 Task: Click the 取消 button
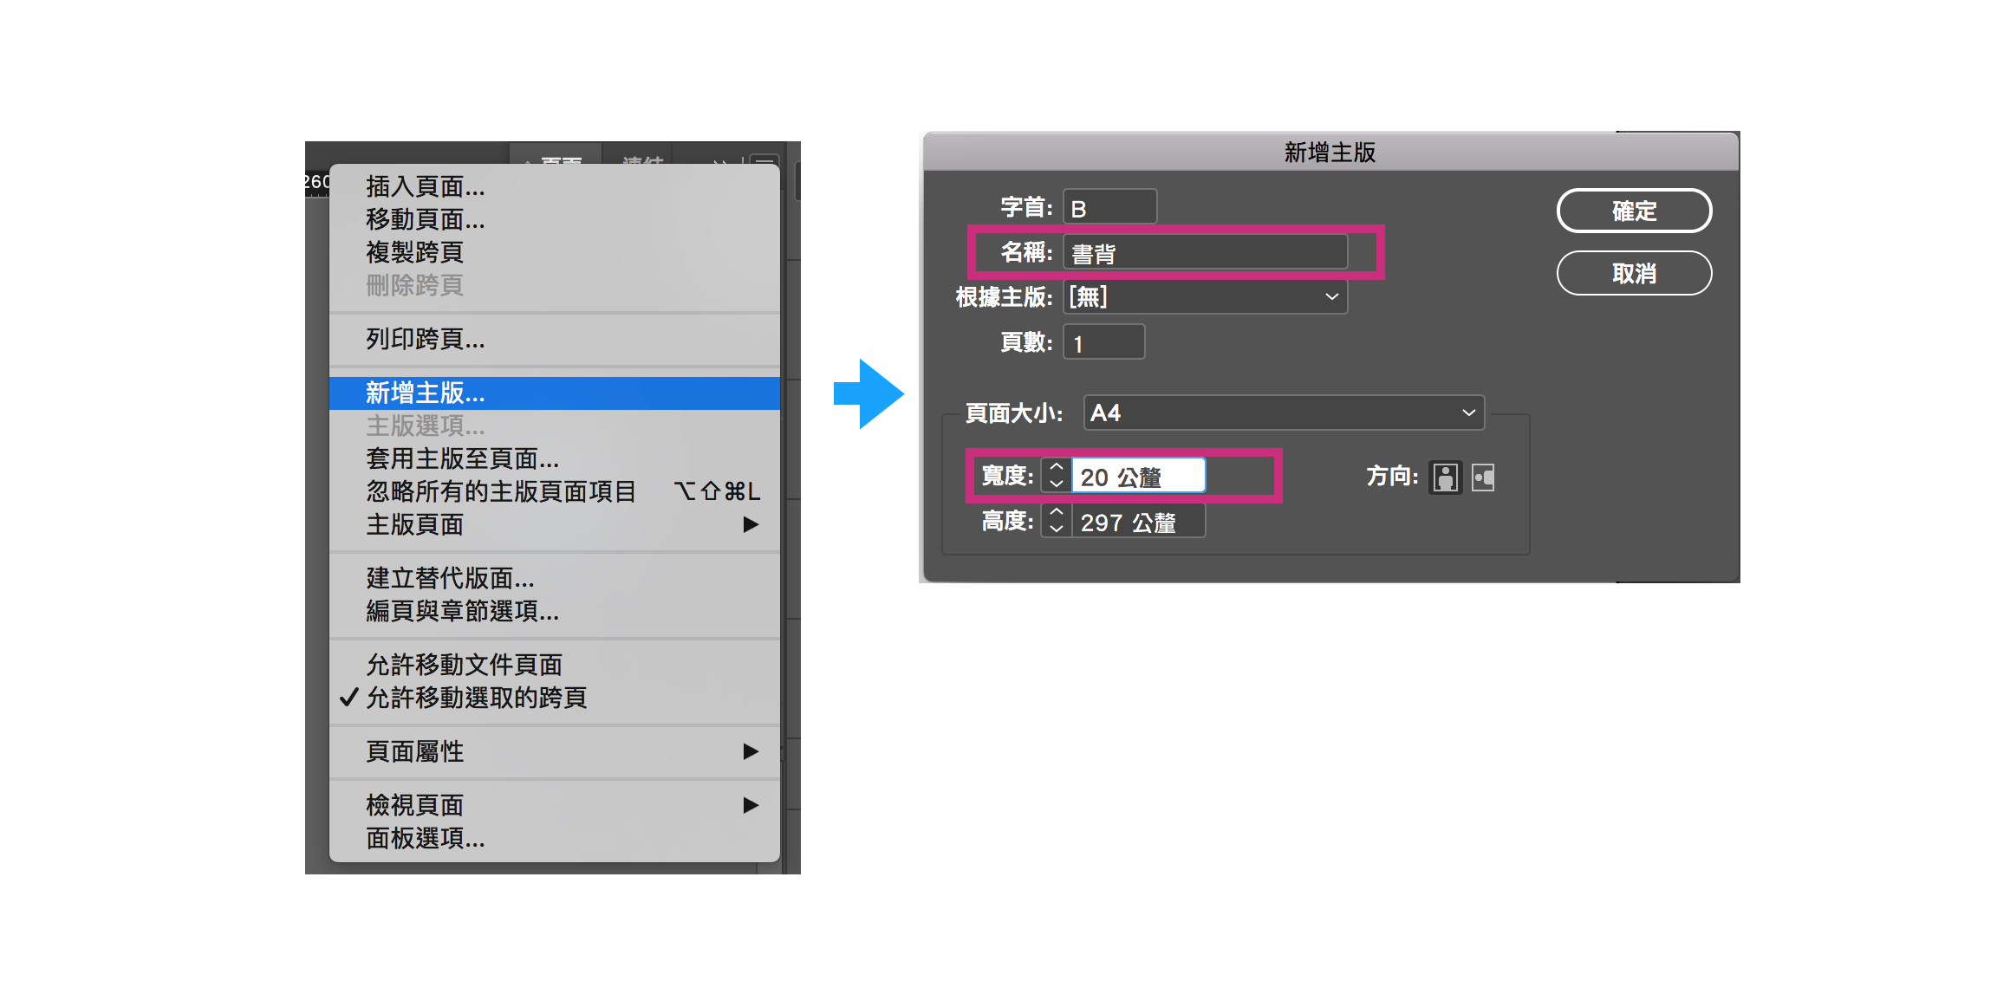coord(1634,274)
